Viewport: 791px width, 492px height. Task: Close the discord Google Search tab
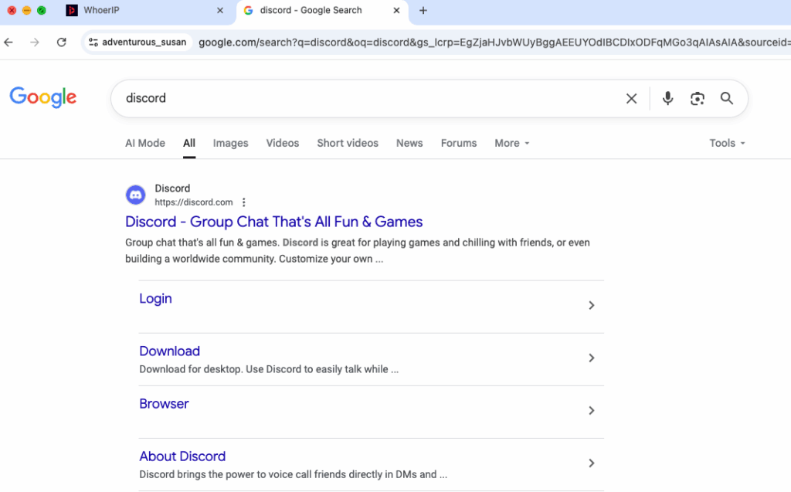[396, 10]
